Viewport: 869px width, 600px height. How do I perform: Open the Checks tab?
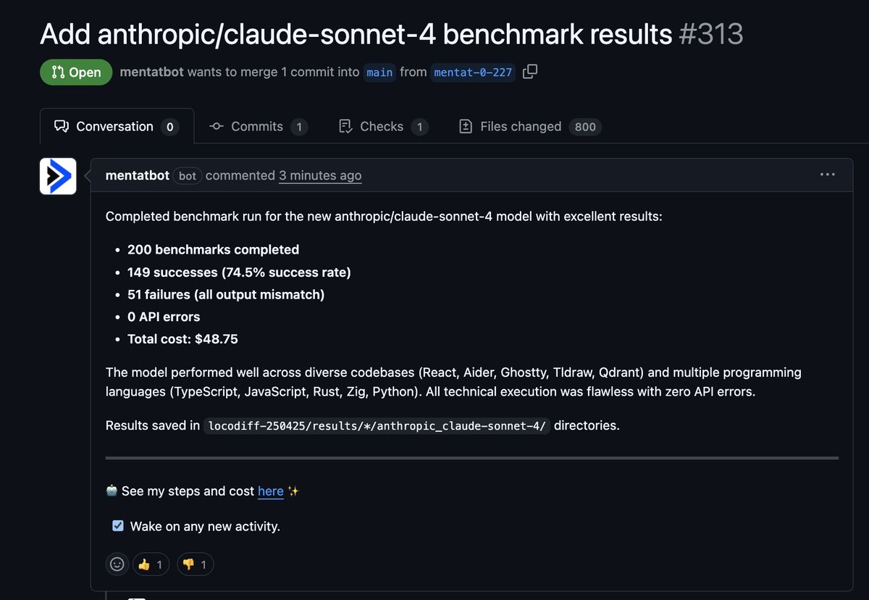[383, 127]
